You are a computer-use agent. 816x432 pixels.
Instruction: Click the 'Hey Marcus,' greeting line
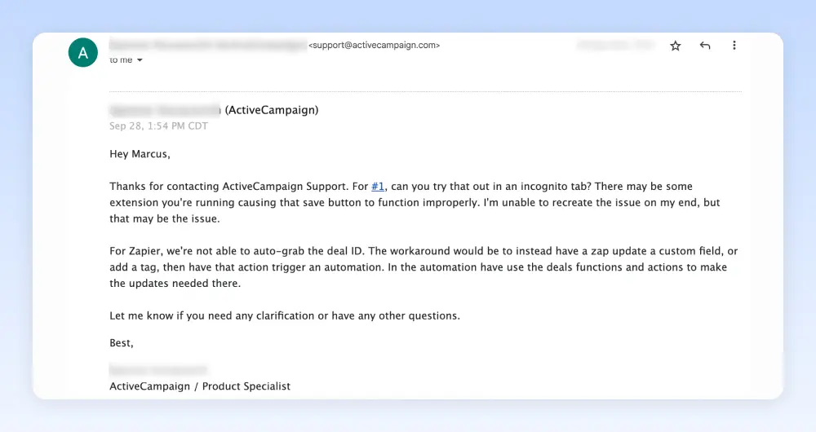(140, 154)
